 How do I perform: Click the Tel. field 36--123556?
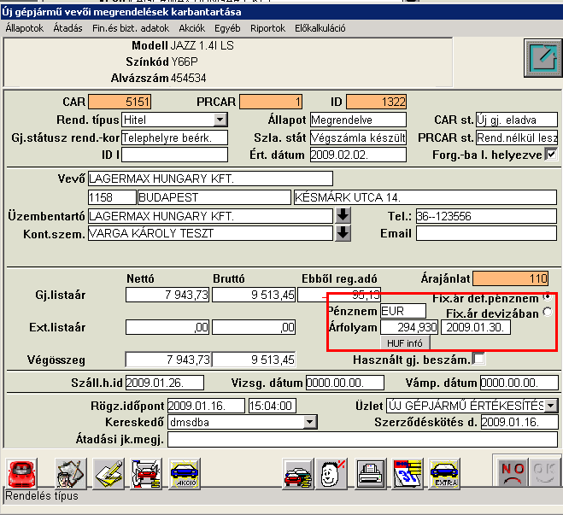point(486,216)
